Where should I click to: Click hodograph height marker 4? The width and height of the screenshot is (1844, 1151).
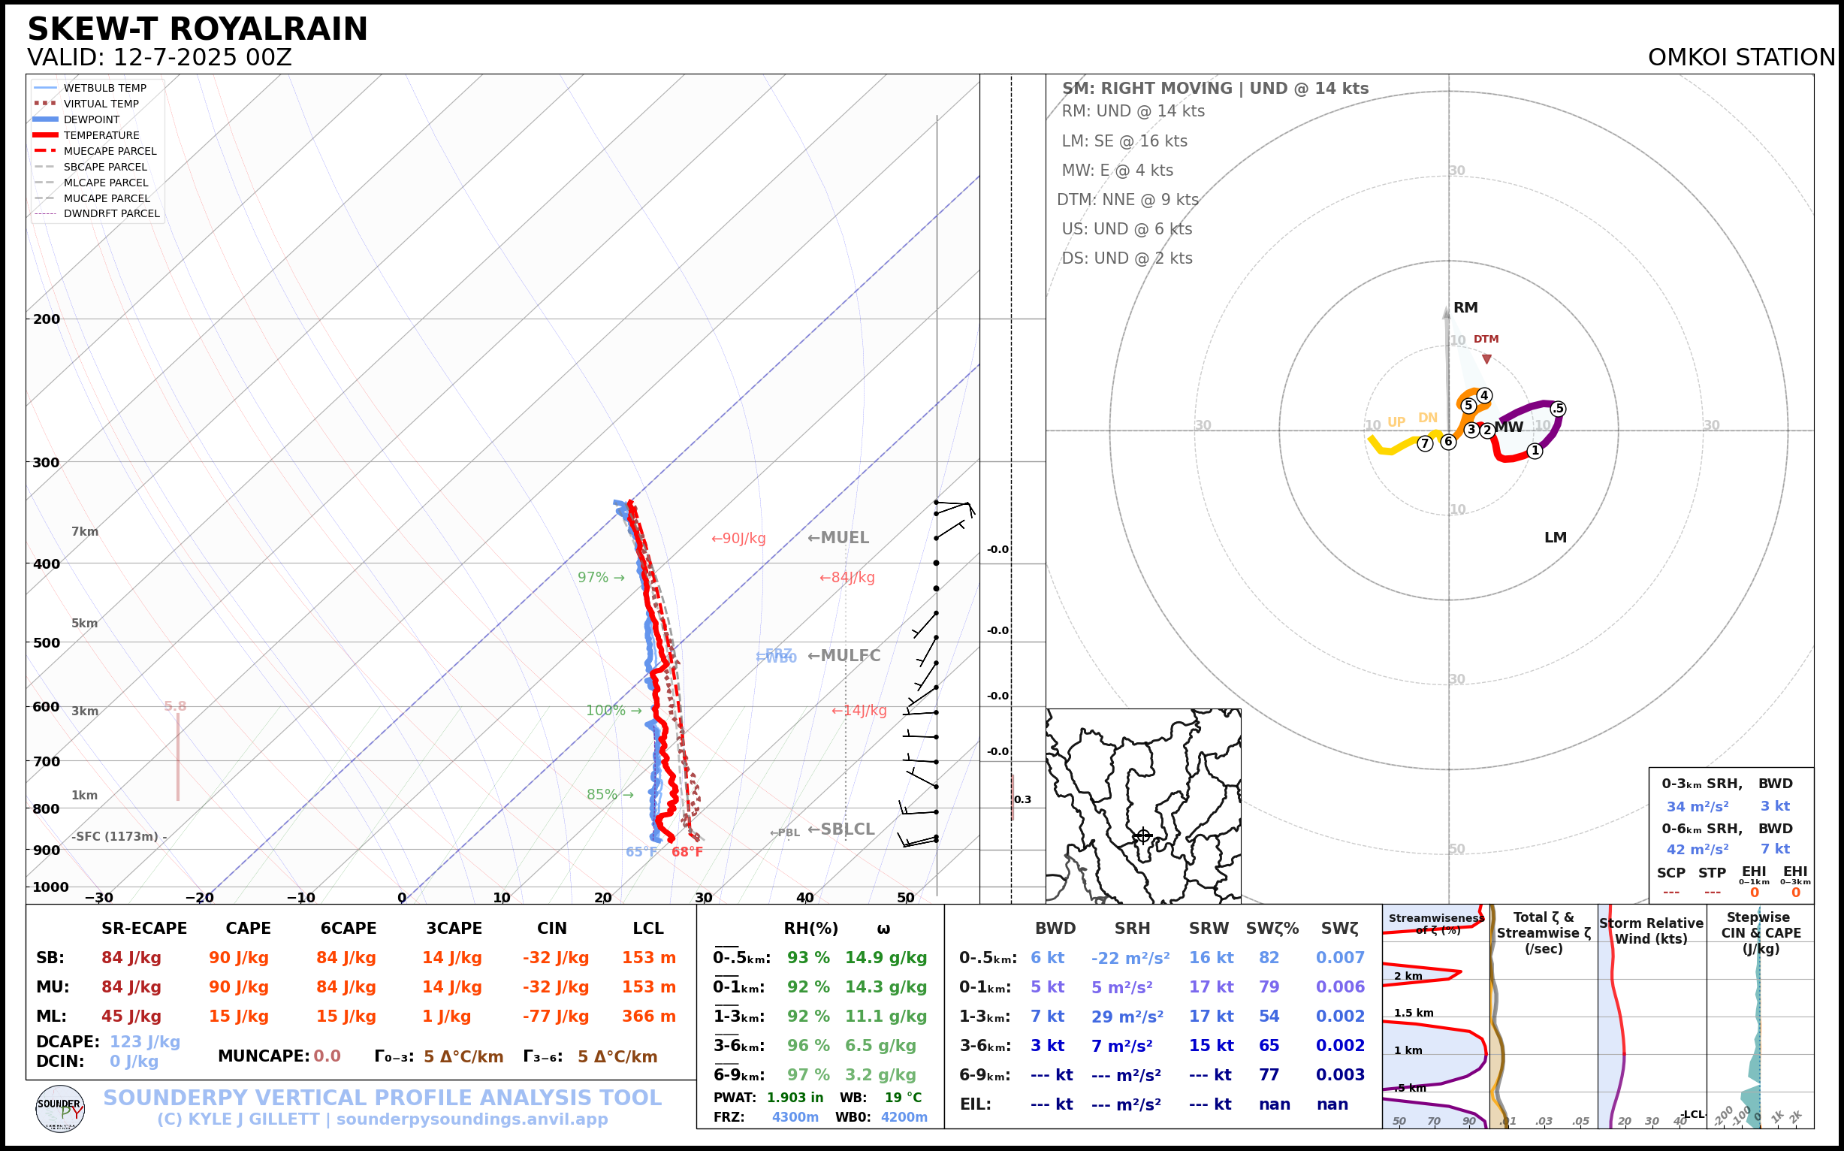click(x=1484, y=395)
